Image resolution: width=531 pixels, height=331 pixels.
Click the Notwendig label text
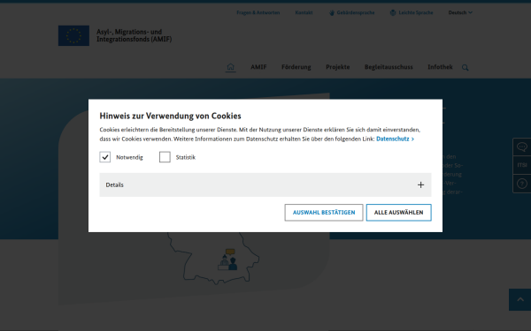(129, 157)
